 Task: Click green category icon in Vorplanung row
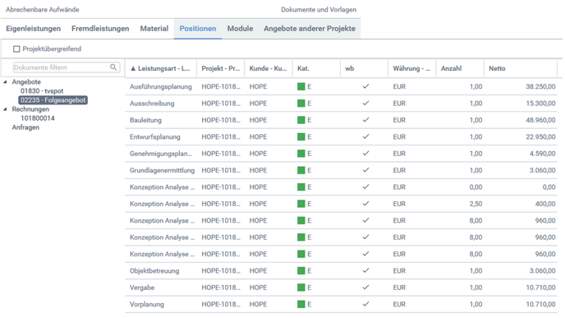tap(301, 304)
